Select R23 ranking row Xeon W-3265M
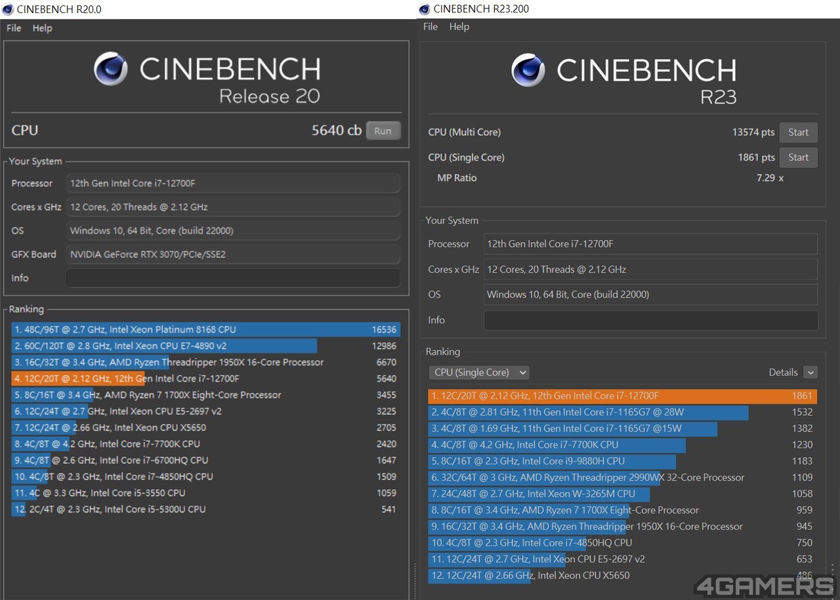This screenshot has width=840, height=600. 623,494
